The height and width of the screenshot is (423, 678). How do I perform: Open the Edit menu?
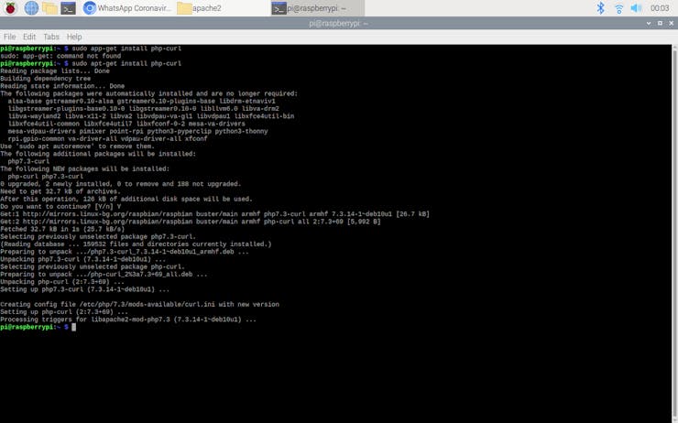coord(29,37)
